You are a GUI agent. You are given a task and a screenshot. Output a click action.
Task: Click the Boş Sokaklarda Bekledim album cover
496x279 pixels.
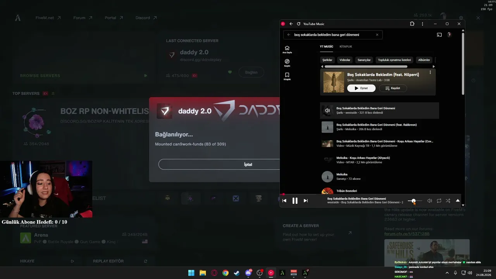tap(334, 82)
